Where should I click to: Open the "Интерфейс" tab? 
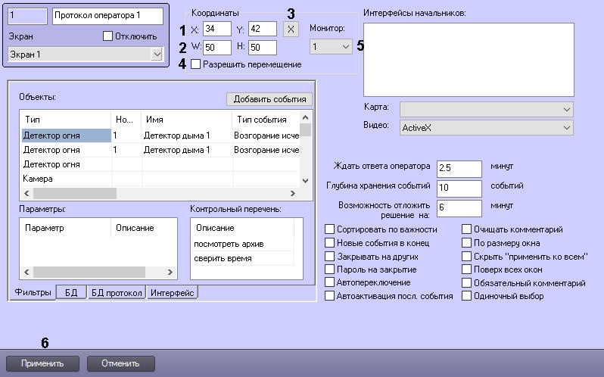point(172,293)
